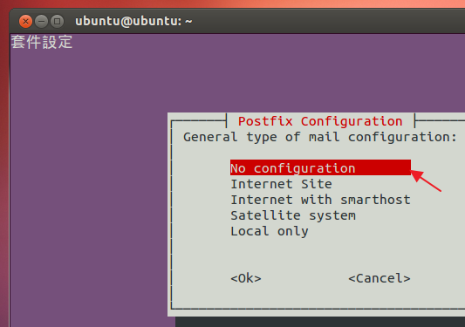
Task: Close the ubuntu@ubuntu terminal window
Action: coord(25,21)
